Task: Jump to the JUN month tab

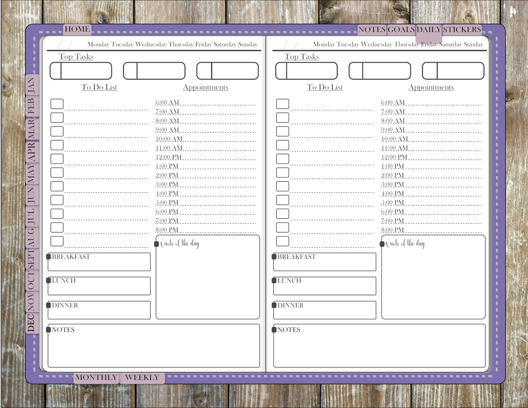Action: (x=32, y=195)
